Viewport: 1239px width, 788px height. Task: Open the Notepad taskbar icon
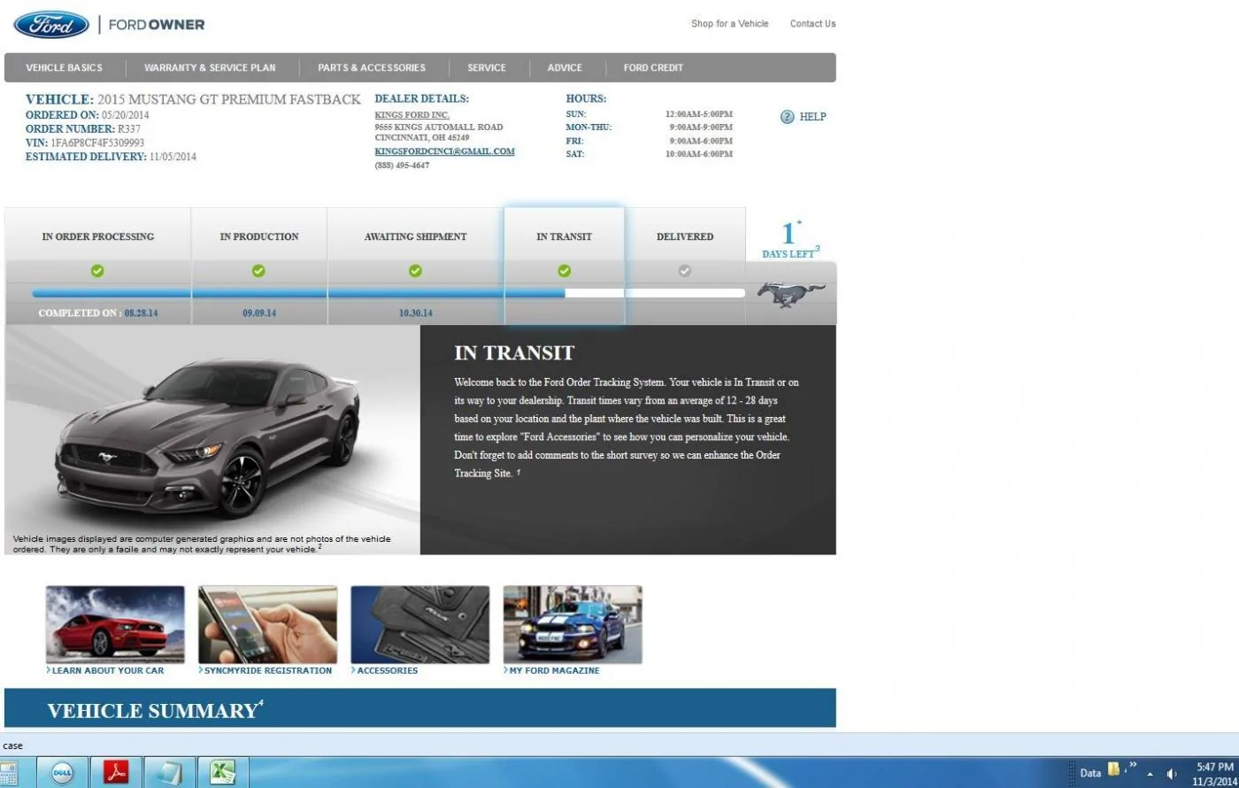(169, 772)
